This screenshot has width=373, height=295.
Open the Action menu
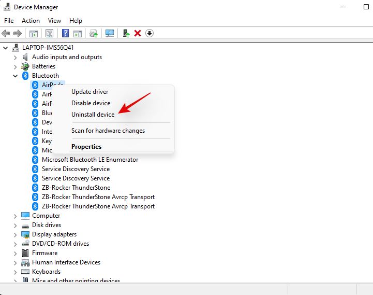coord(31,21)
